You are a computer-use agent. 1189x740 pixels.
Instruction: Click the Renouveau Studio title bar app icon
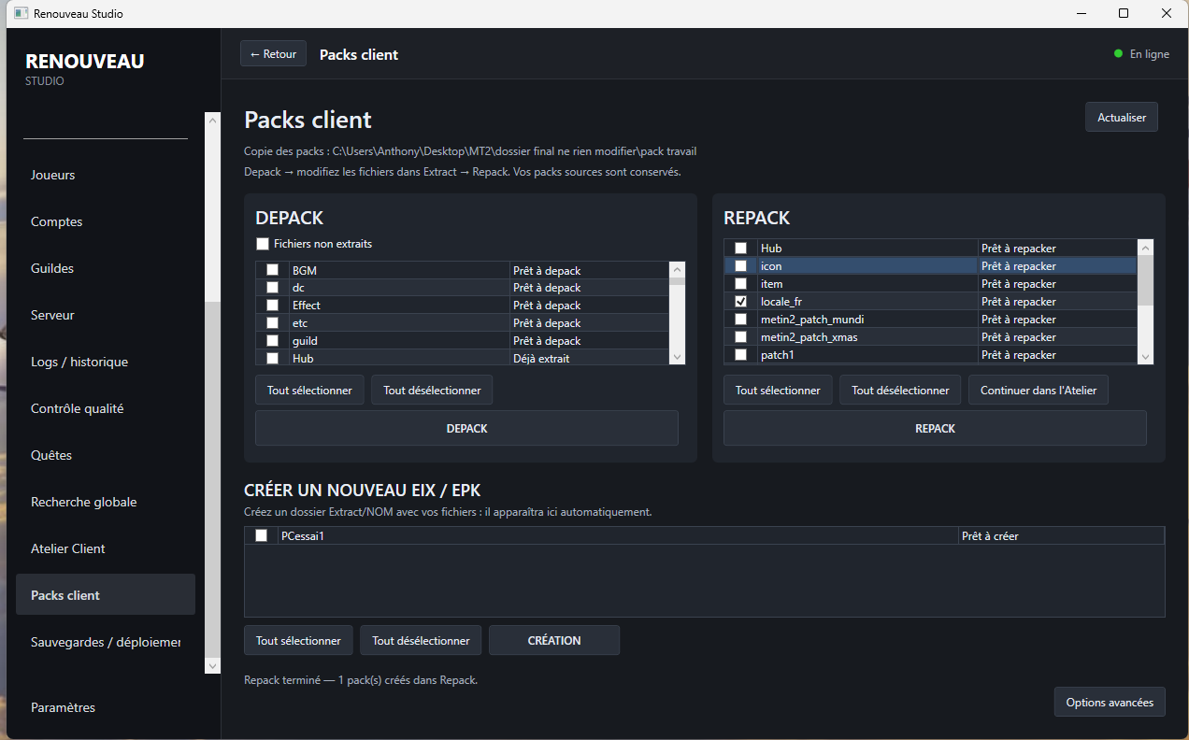21,14
